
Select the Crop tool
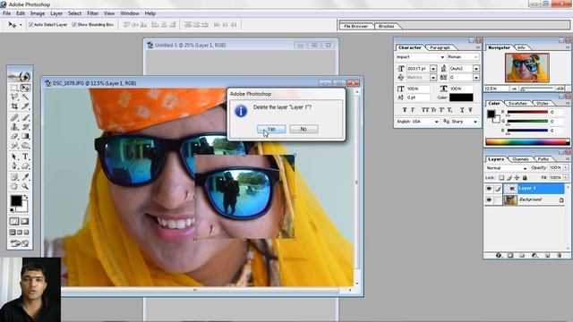pyautogui.click(x=14, y=106)
